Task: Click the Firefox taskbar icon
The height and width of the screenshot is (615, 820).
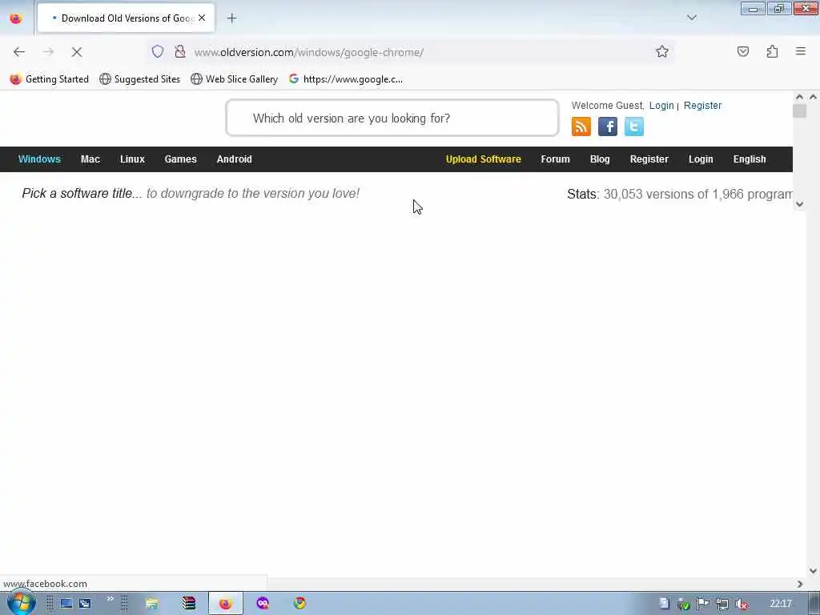Action: pos(225,603)
